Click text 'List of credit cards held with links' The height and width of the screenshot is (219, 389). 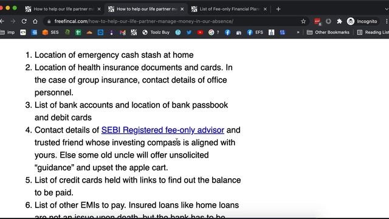(95, 180)
